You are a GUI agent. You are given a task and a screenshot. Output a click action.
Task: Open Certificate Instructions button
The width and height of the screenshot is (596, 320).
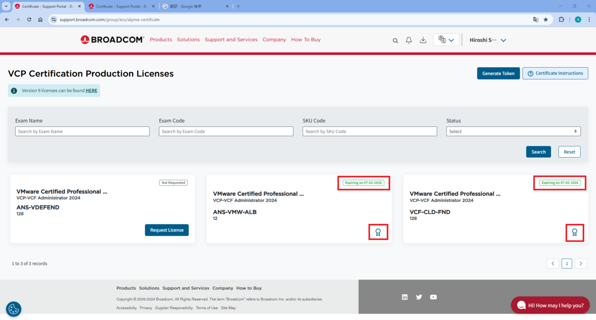(555, 73)
